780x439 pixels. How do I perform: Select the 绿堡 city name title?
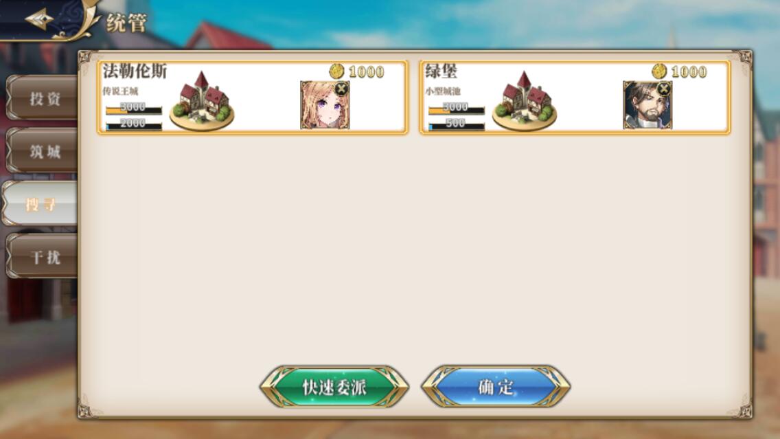[441, 71]
